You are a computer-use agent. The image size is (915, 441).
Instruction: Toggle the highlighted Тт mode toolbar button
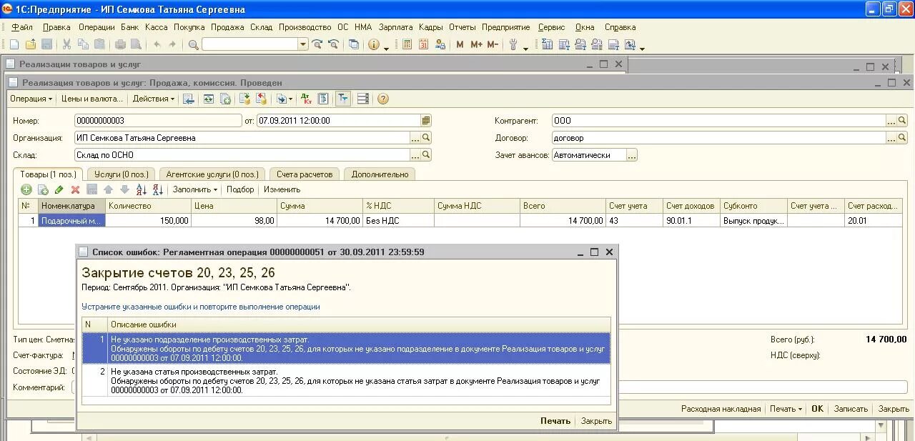(343, 99)
